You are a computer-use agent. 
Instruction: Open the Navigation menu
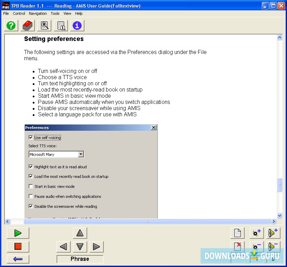click(38, 13)
